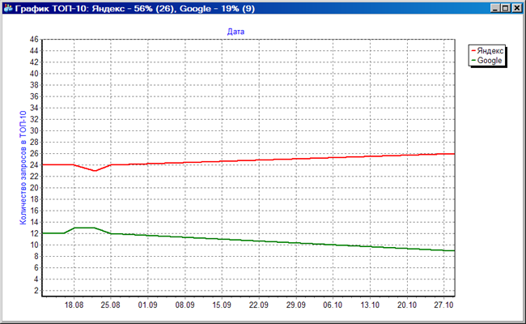Image resolution: width=526 pixels, height=324 pixels.
Task: Click the 20.10 date label
Action: click(x=407, y=305)
